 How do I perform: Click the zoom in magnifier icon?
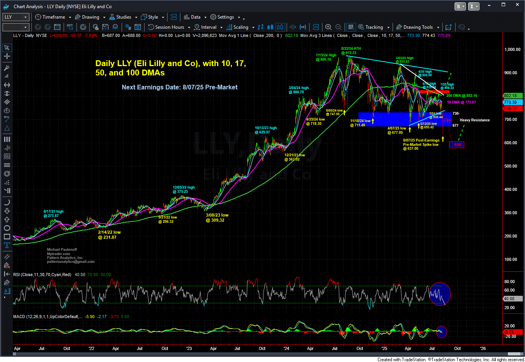(328, 27)
